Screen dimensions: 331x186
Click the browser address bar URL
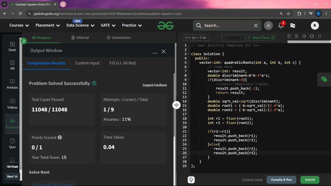[x=108, y=14]
